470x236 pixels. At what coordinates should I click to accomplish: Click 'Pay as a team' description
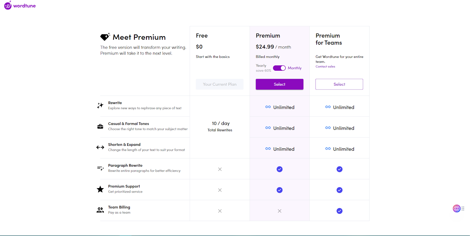coord(119,212)
